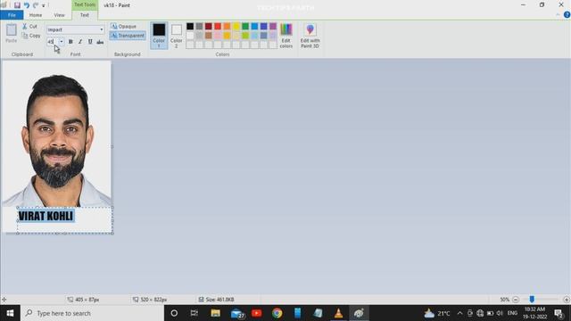Open Paint Help question mark icon
The height and width of the screenshot is (321, 571).
click(x=567, y=15)
